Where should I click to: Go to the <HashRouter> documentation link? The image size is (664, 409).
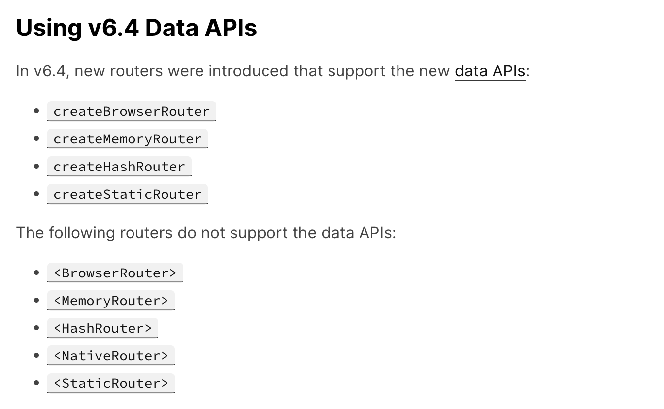(102, 328)
